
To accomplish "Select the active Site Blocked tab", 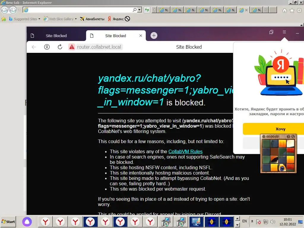I will click(x=115, y=36).
